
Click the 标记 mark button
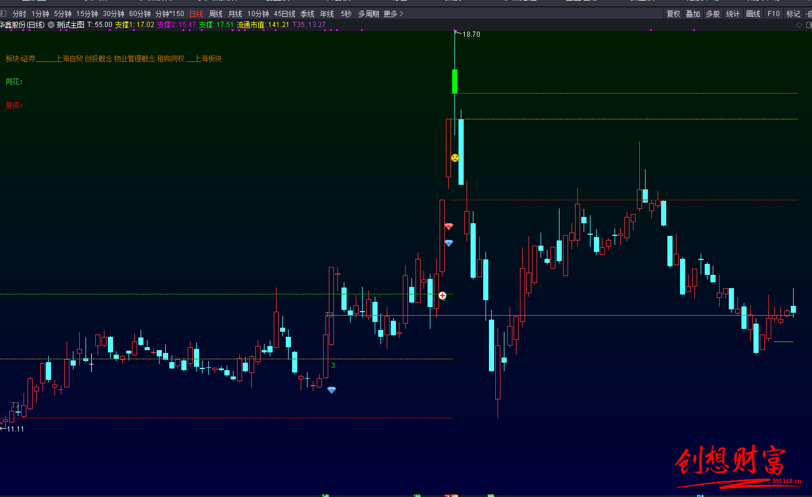point(793,14)
